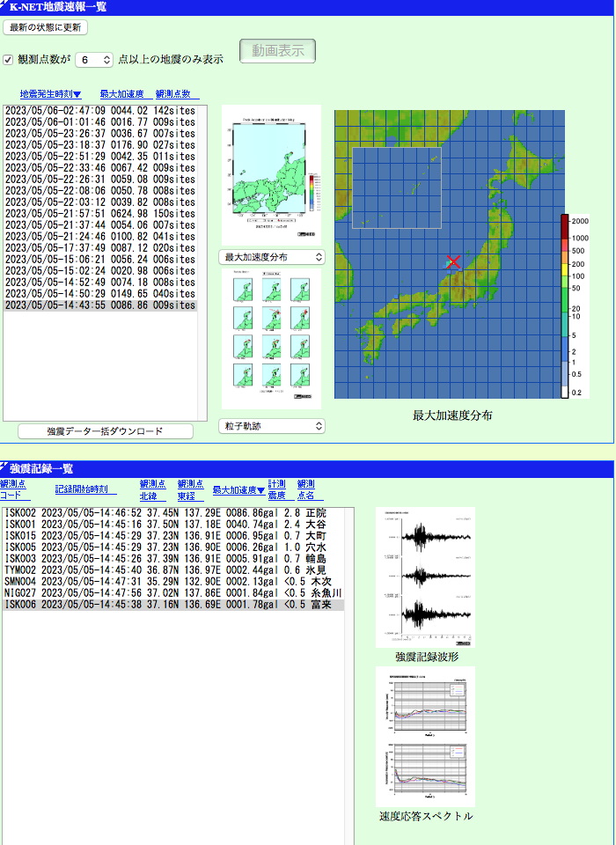Select record ISK003 輪島
The width and height of the screenshot is (616, 845).
173,559
